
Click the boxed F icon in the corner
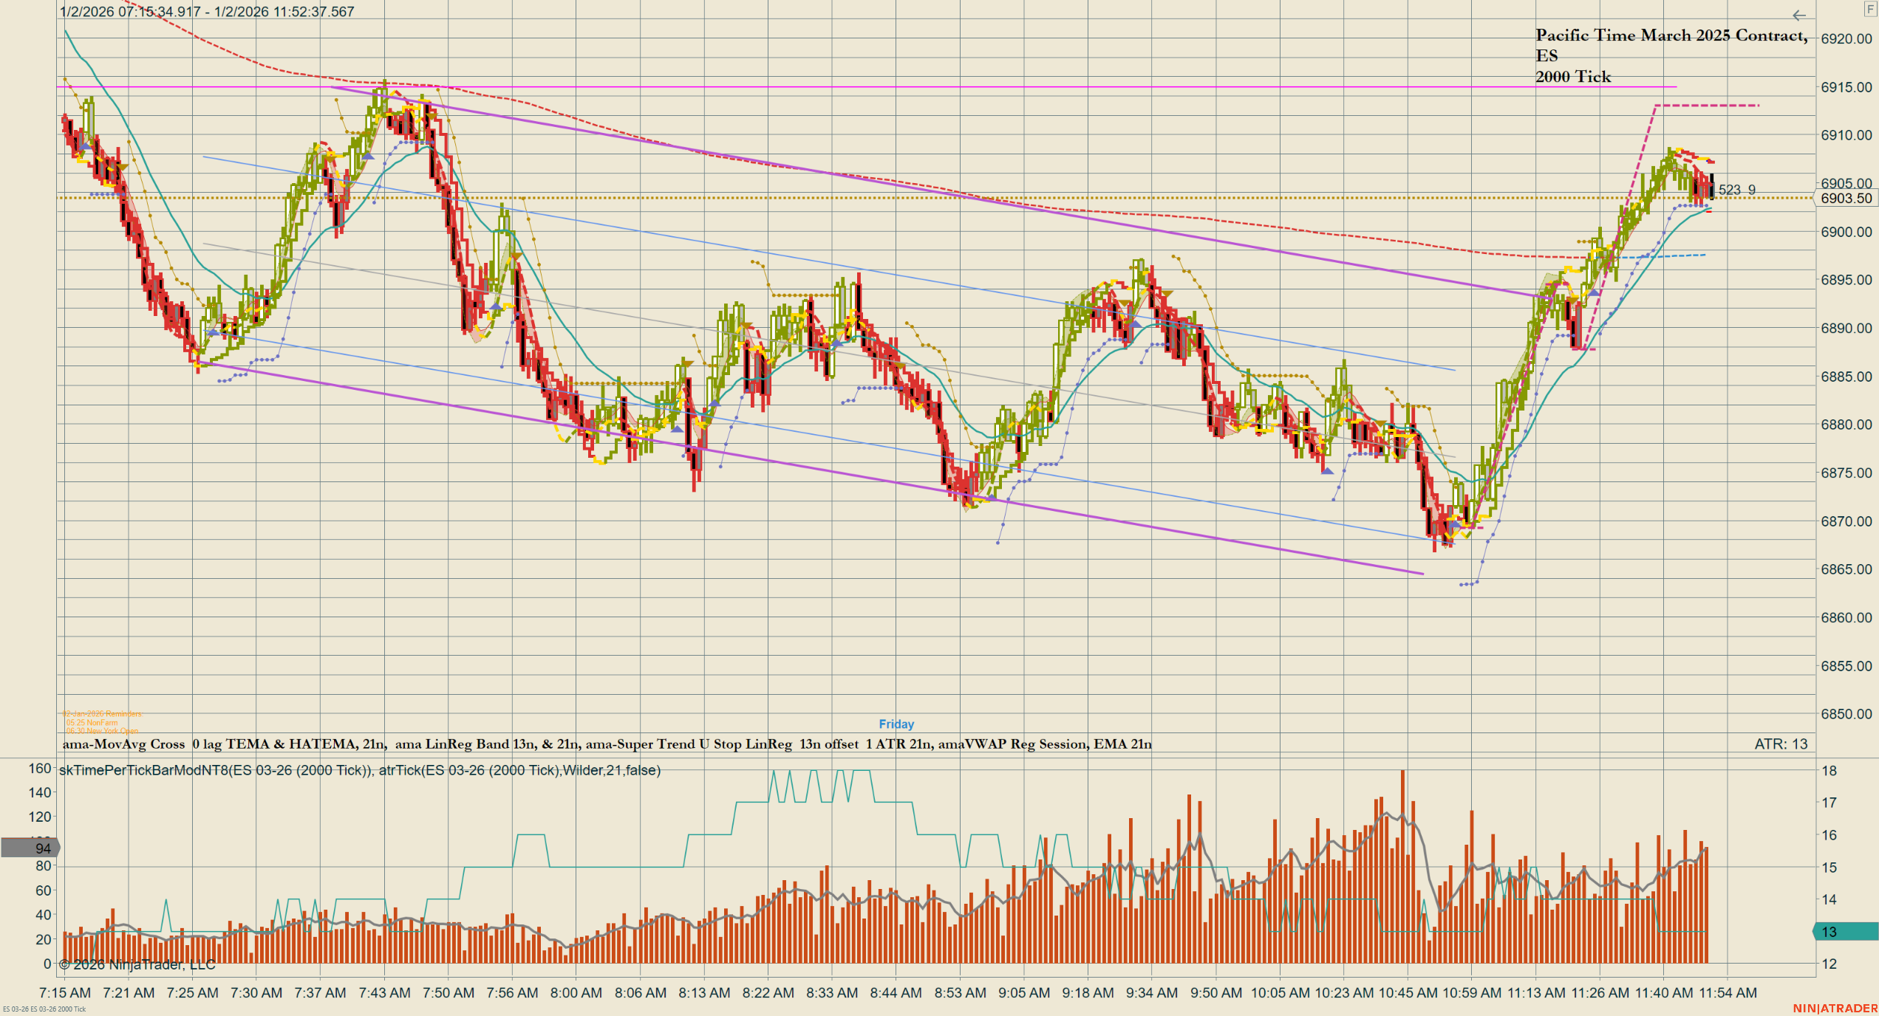point(1870,10)
